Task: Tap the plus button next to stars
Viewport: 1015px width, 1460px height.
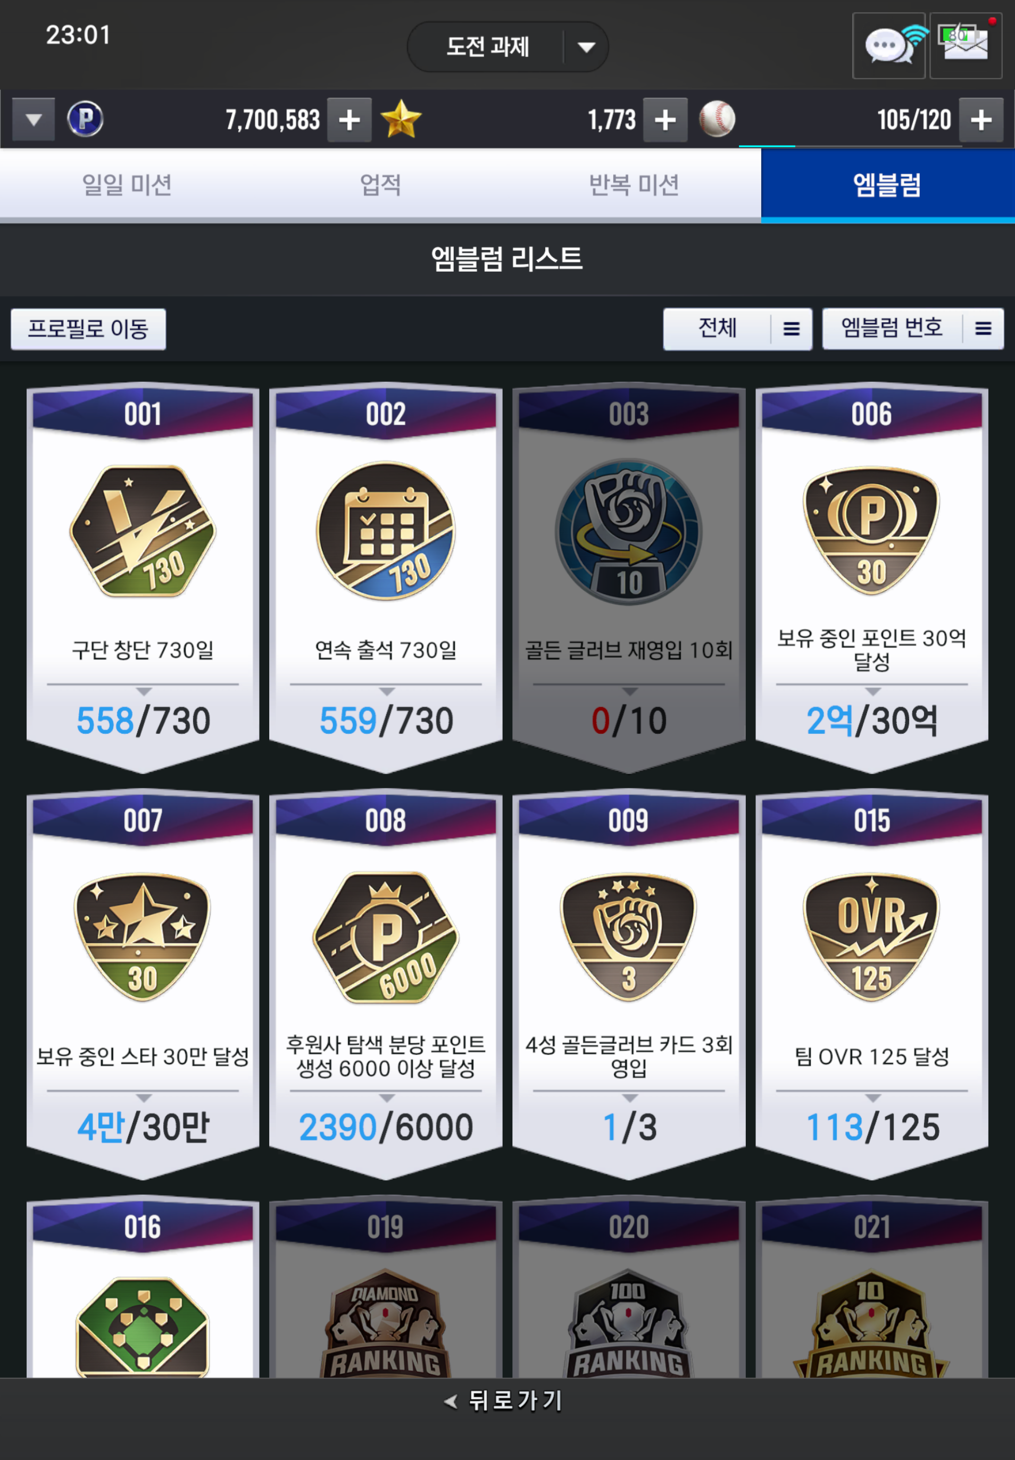Action: pyautogui.click(x=665, y=120)
